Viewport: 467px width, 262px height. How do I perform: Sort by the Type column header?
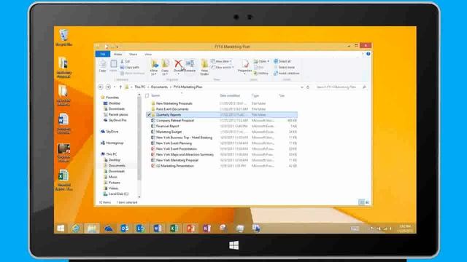tap(255, 95)
